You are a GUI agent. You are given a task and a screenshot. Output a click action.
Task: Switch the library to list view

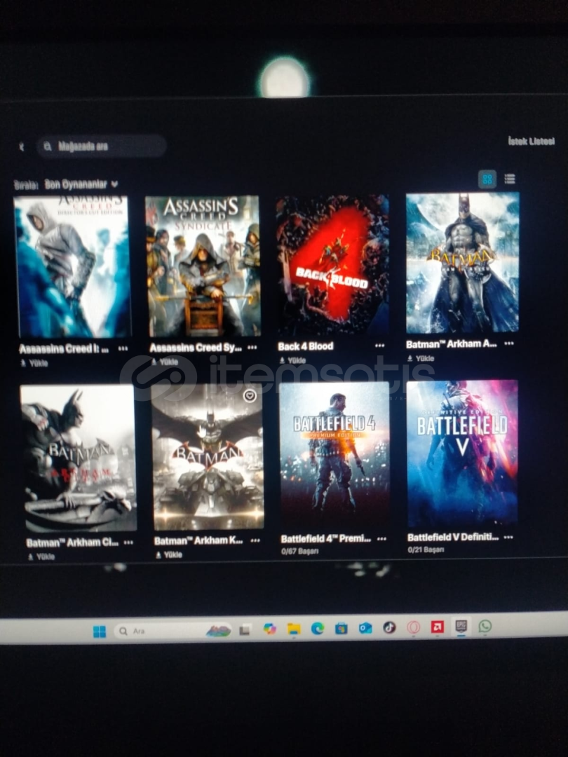pyautogui.click(x=510, y=179)
